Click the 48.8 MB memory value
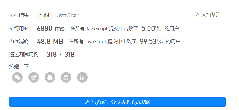This screenshot has height=110, width=239. (50, 42)
